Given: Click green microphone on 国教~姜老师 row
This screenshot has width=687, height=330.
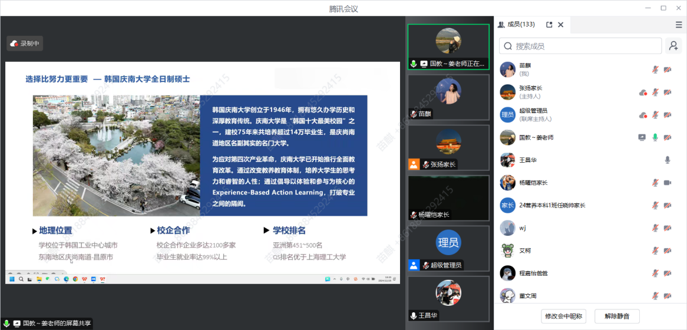Looking at the screenshot, I should pos(655,137).
